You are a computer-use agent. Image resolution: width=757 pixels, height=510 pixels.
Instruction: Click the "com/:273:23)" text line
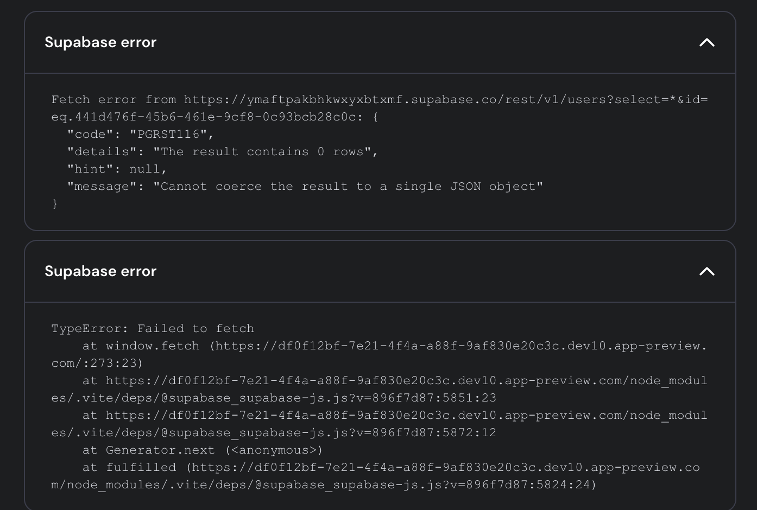pyautogui.click(x=97, y=364)
